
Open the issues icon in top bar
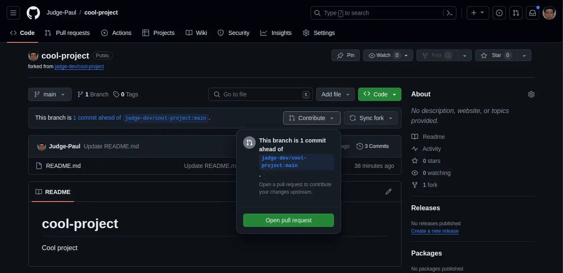[499, 13]
